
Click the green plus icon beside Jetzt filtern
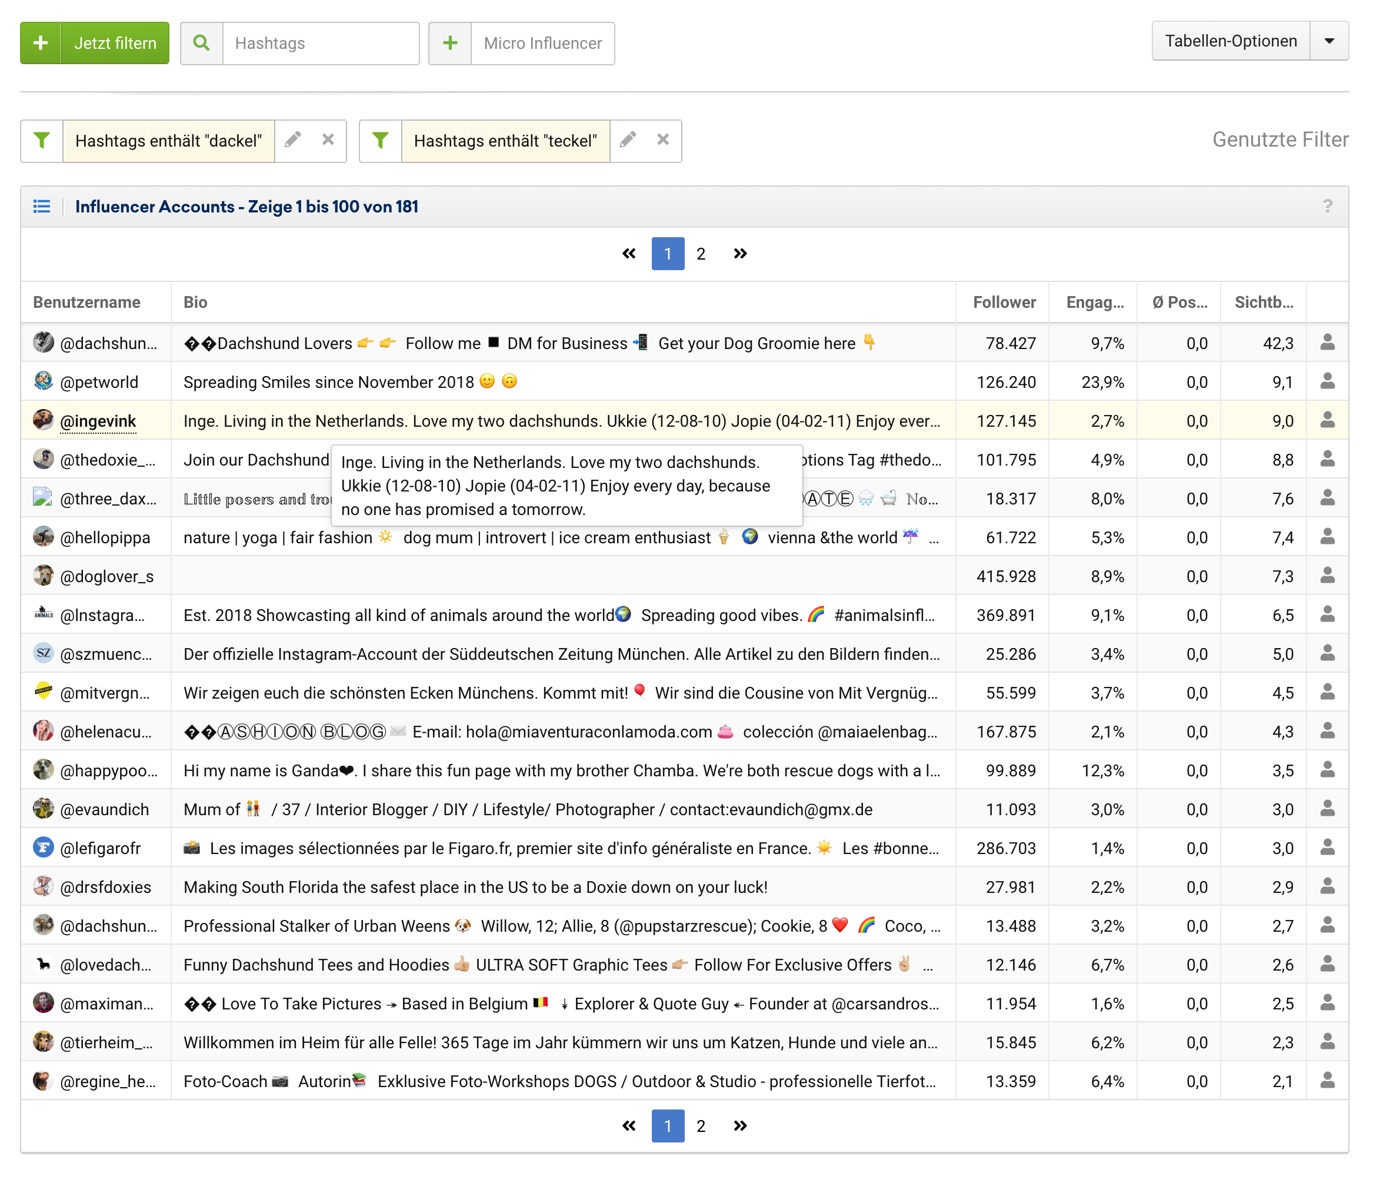[x=41, y=43]
